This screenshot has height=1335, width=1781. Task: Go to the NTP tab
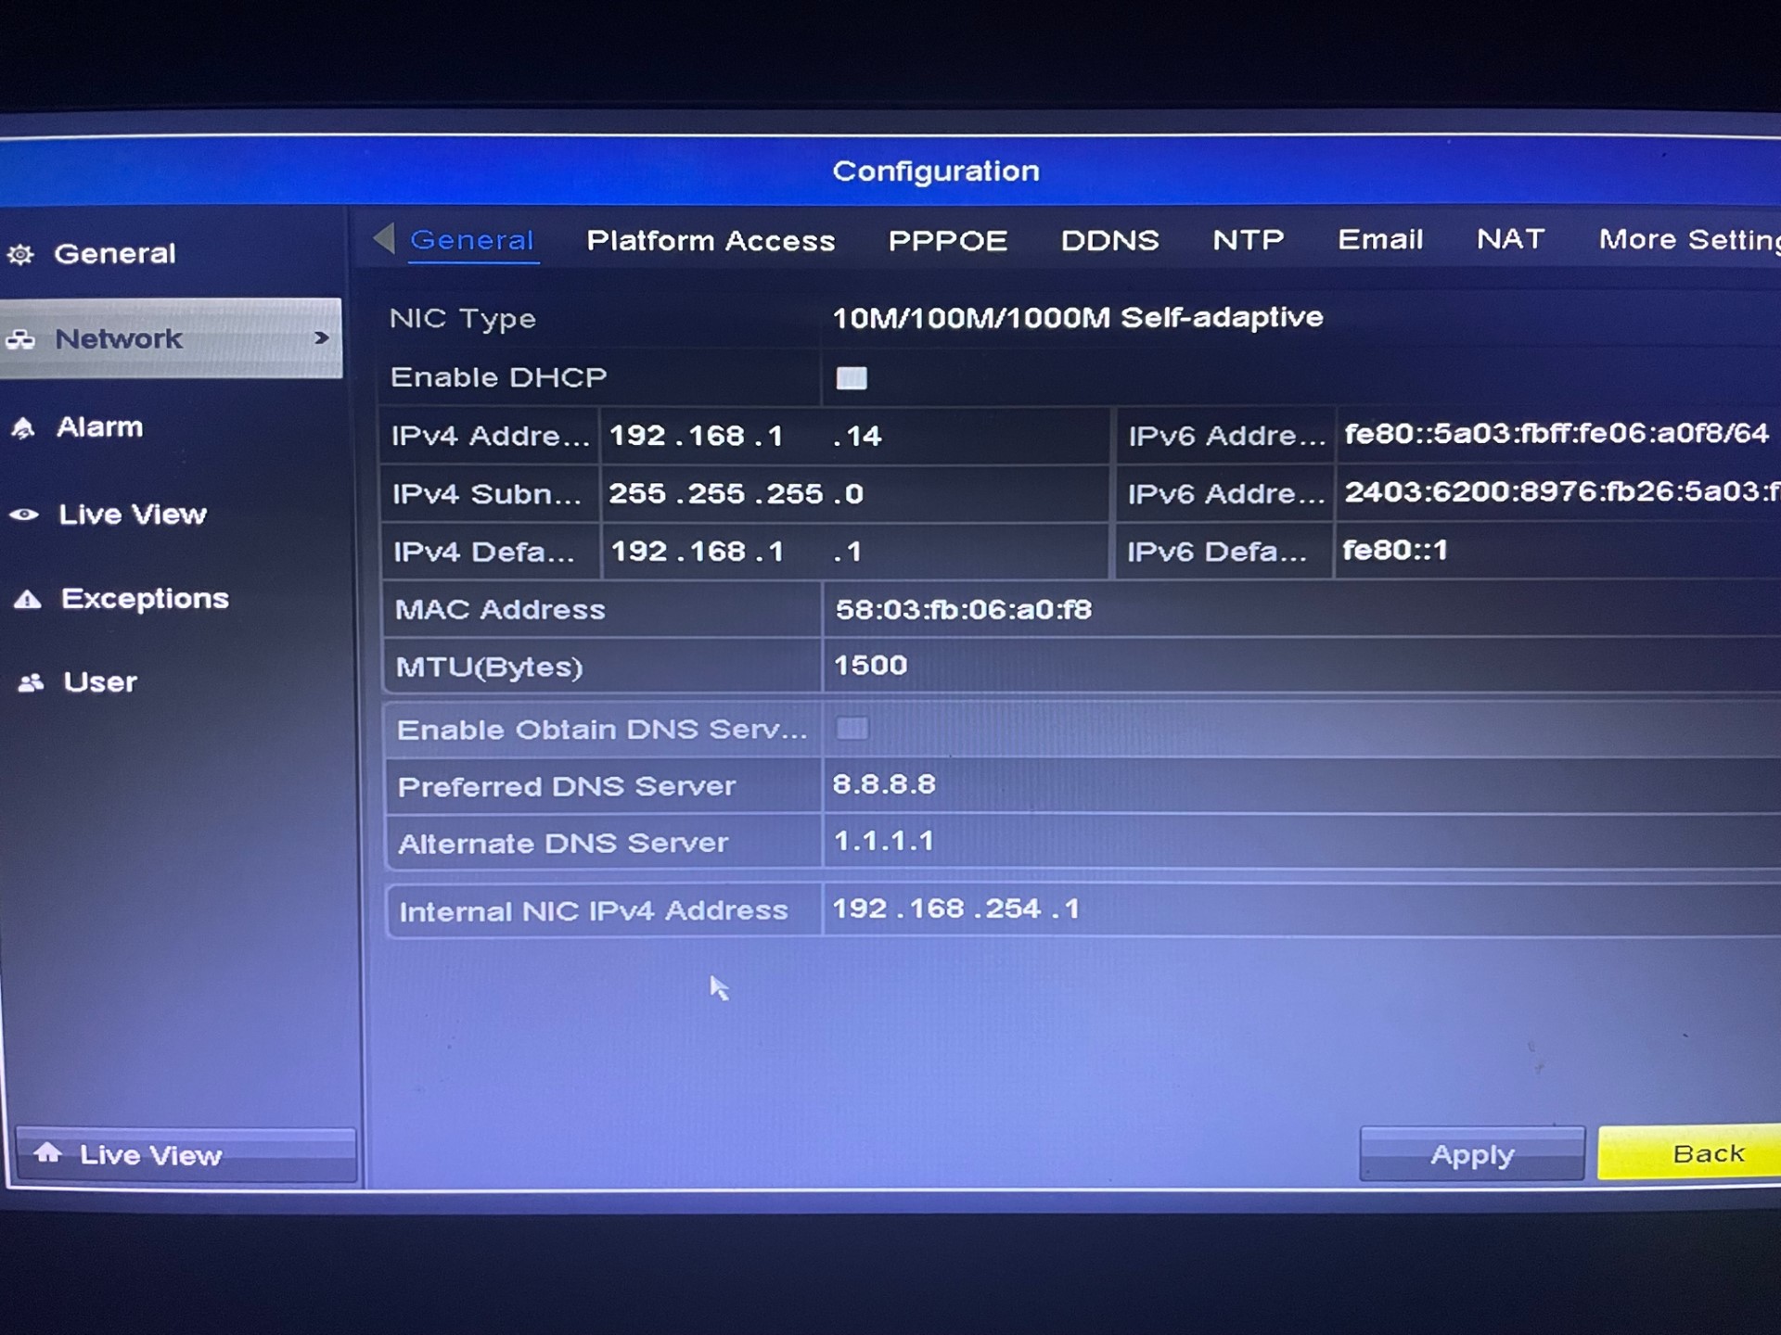coord(1248,241)
